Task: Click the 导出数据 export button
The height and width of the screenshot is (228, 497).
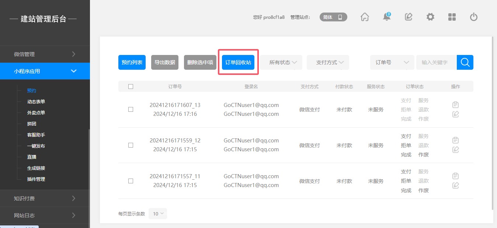Action: click(x=165, y=62)
